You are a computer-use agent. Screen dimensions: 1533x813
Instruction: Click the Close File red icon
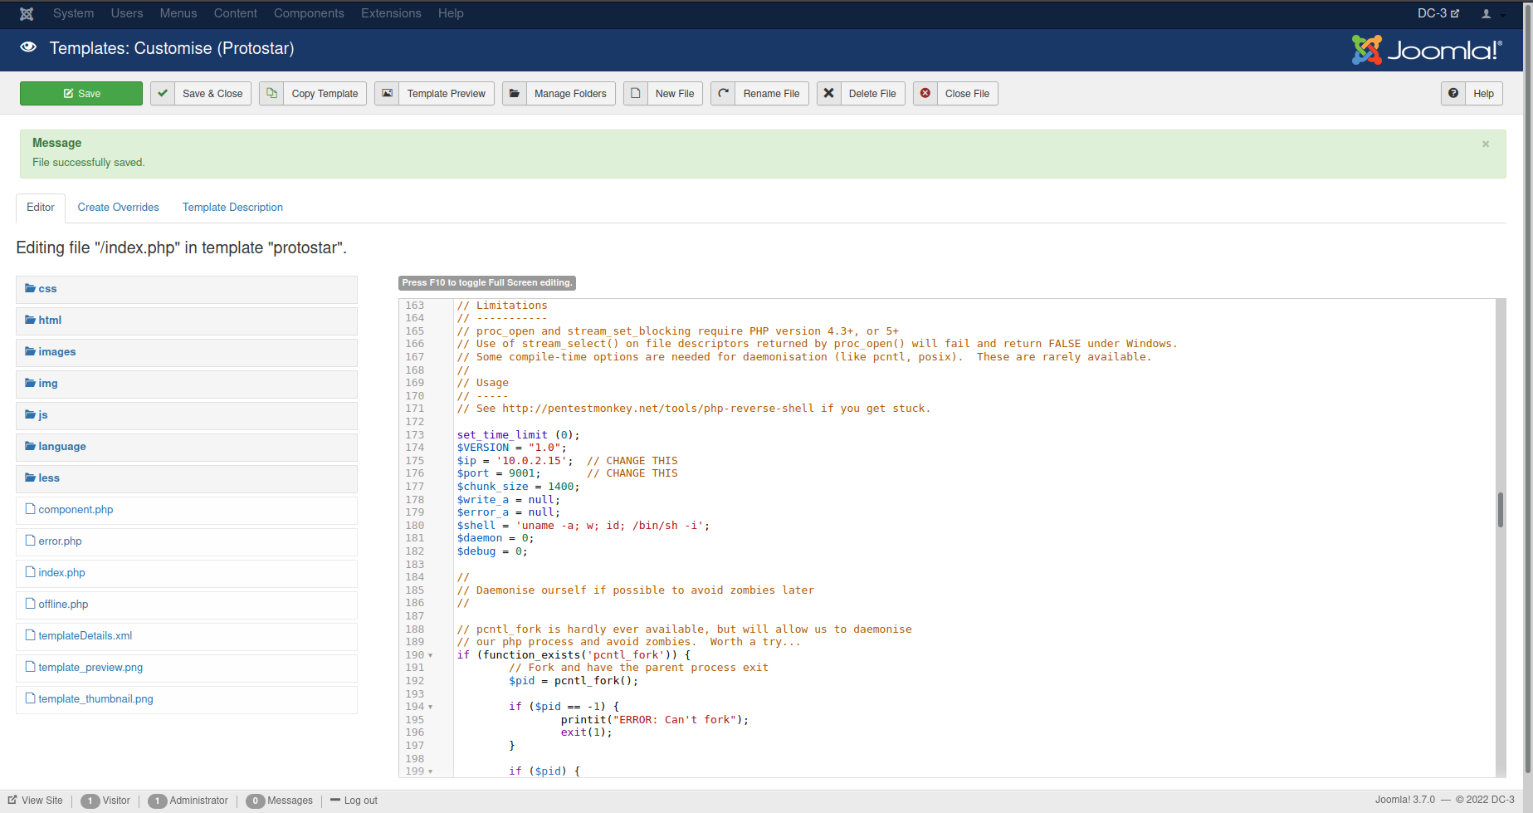point(925,93)
